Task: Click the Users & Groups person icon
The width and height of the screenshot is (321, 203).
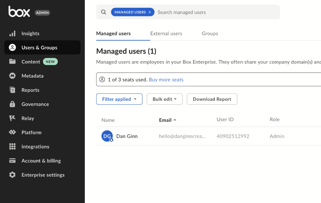Action: [x=12, y=48]
